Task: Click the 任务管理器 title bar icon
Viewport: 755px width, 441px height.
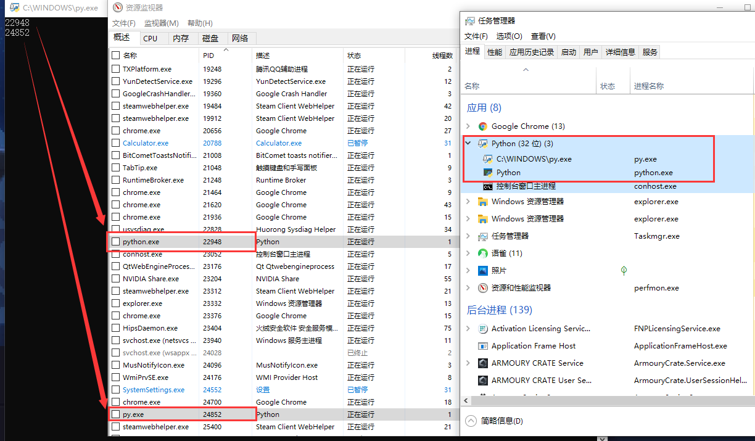Action: click(469, 20)
